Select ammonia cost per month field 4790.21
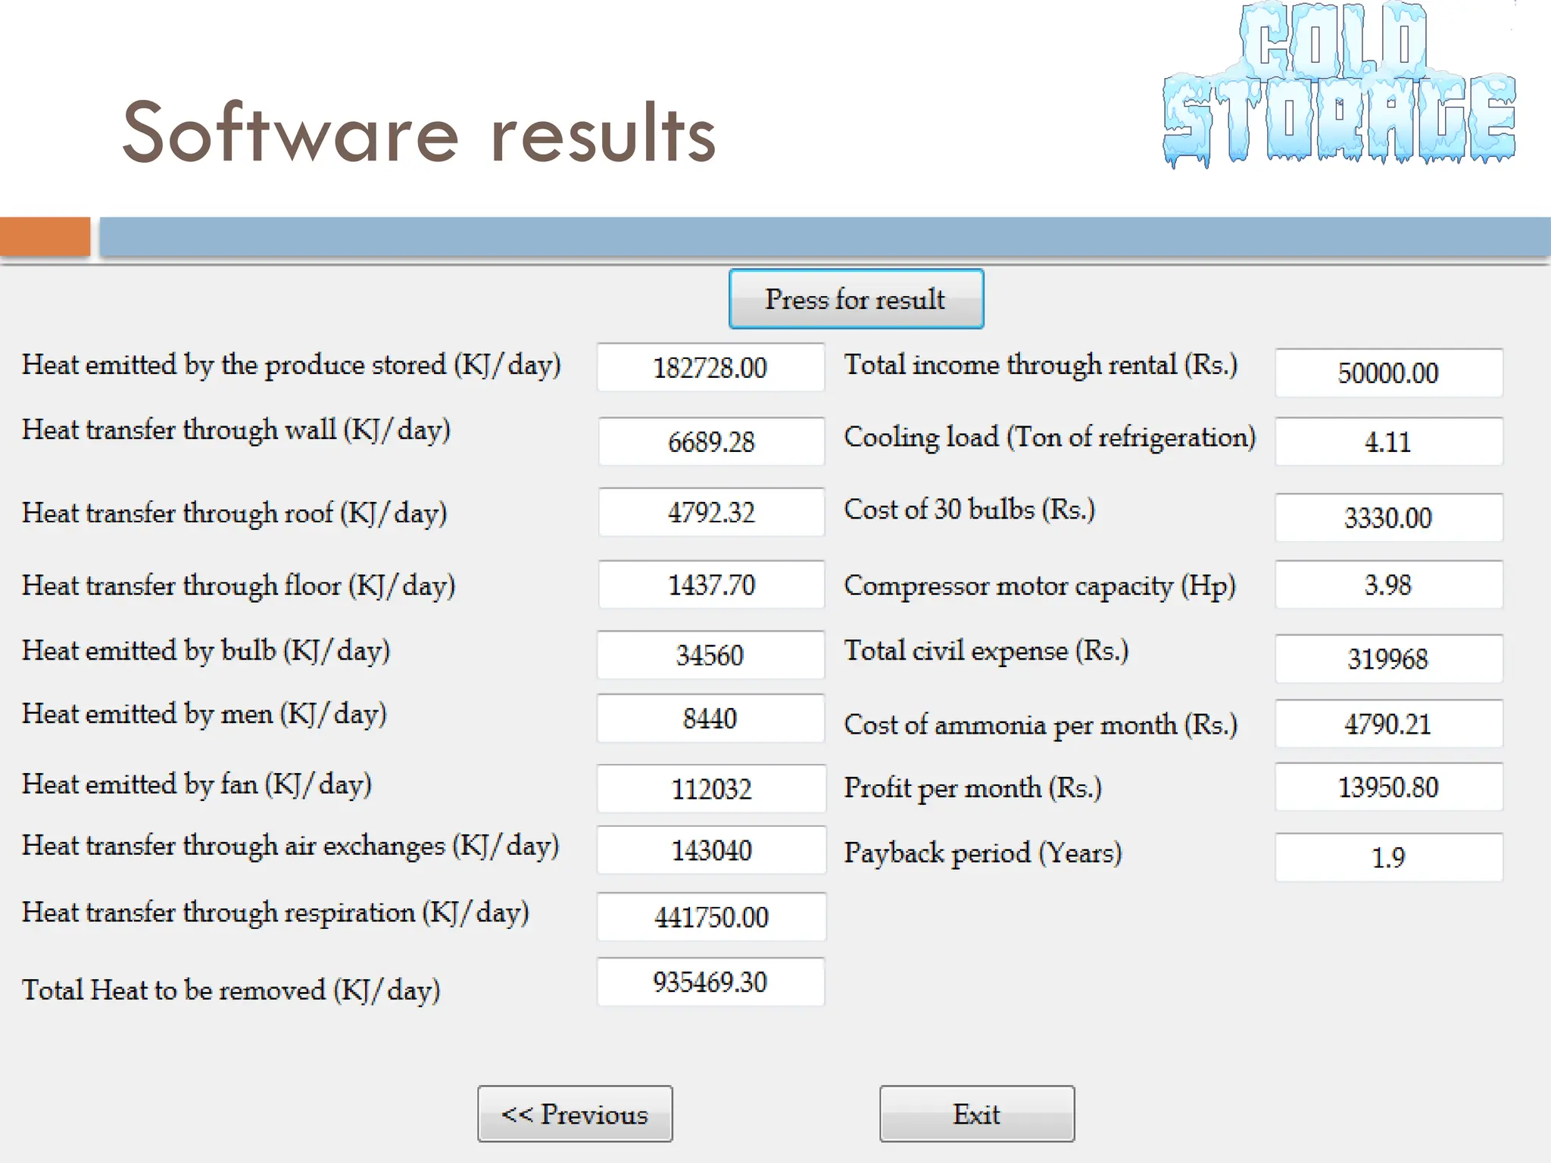 coord(1389,724)
